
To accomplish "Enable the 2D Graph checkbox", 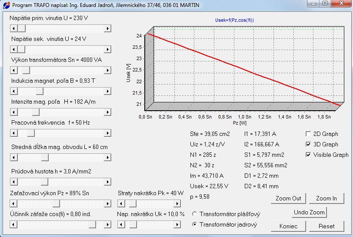I will point(308,134).
